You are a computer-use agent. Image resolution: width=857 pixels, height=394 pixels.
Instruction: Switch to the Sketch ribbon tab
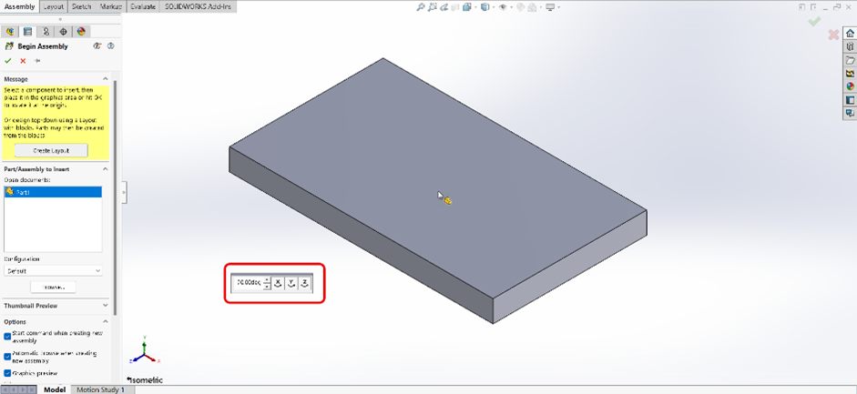click(x=81, y=6)
